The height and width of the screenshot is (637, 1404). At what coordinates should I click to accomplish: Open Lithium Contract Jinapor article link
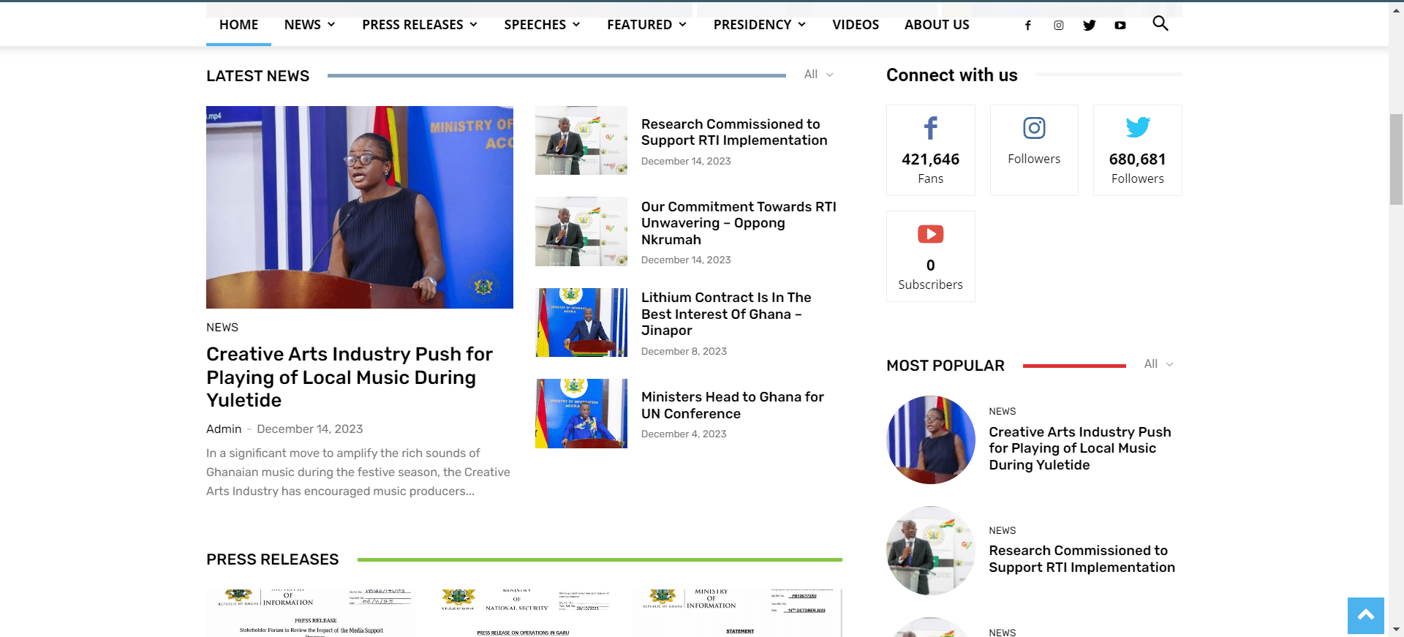[726, 314]
